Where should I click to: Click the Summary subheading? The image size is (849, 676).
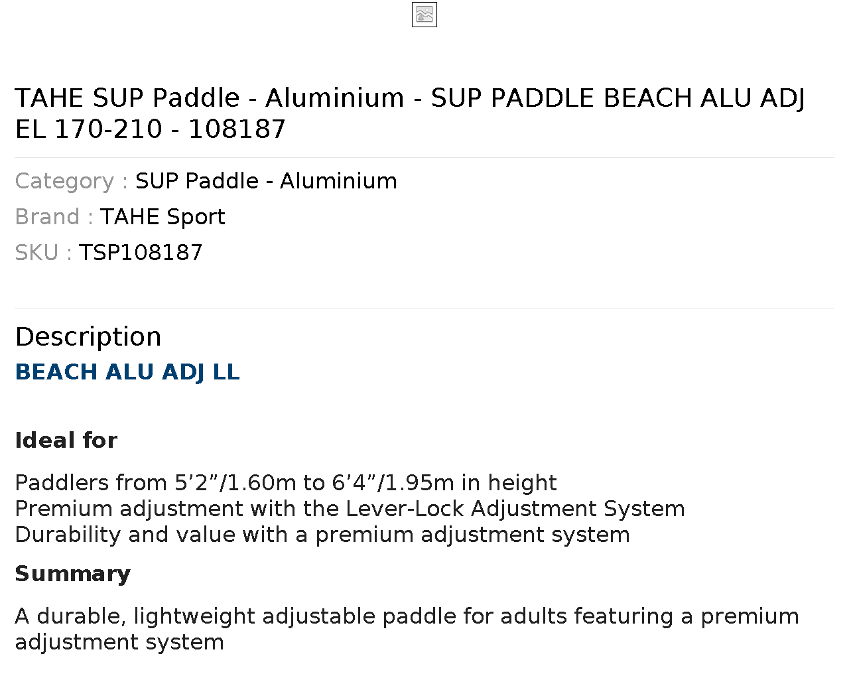tap(73, 574)
